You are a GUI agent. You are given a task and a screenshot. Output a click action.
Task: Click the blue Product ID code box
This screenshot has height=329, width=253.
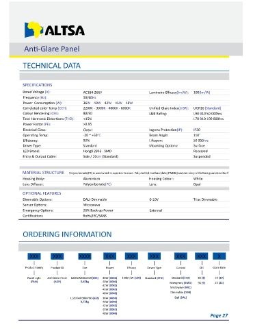pyautogui.click(x=57, y=256)
